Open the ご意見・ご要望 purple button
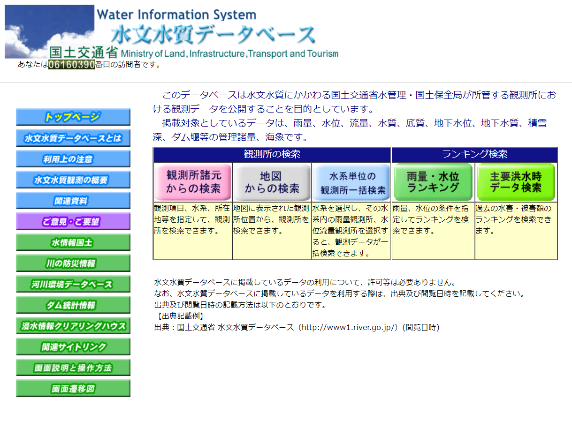Screen dimensions: 572x436 [73, 222]
